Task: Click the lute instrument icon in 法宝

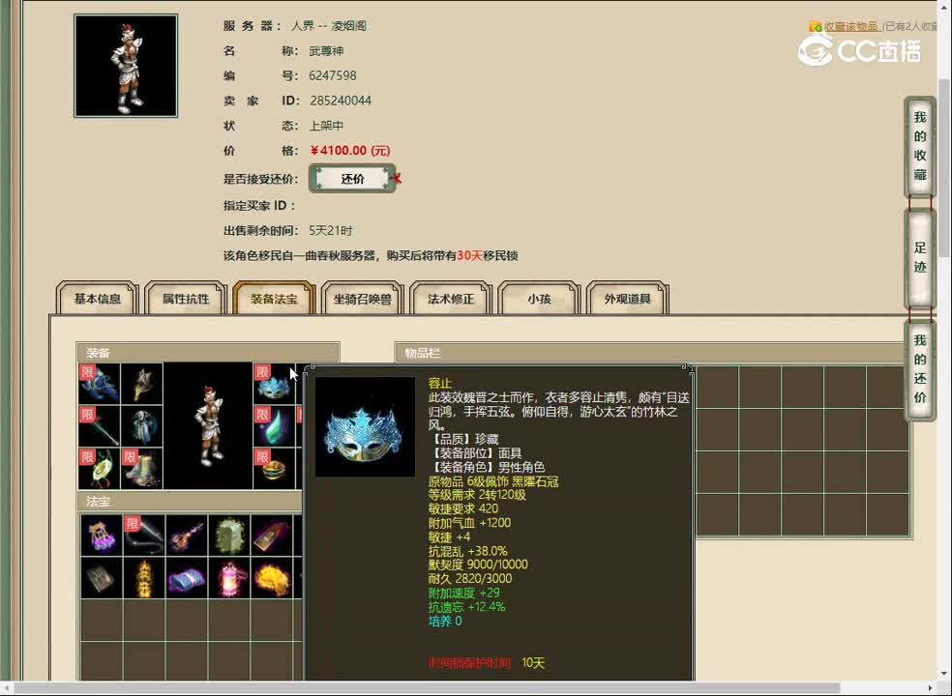Action: [x=184, y=537]
